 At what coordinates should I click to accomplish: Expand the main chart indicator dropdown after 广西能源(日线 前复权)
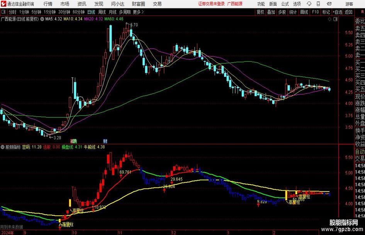pos(42,19)
